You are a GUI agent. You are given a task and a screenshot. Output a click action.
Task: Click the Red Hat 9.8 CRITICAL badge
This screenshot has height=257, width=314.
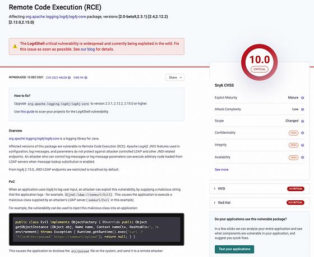coord(295,202)
